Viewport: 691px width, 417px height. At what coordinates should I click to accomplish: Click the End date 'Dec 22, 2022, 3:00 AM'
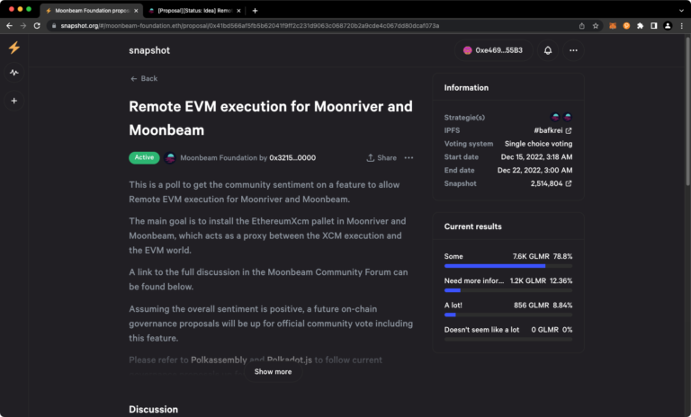coord(534,170)
